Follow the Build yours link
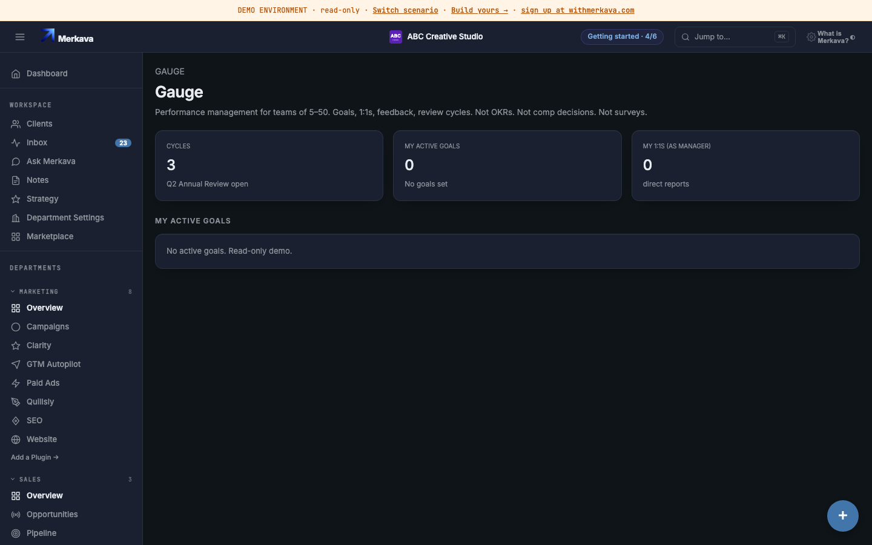Viewport: 872px width, 545px height. click(480, 10)
